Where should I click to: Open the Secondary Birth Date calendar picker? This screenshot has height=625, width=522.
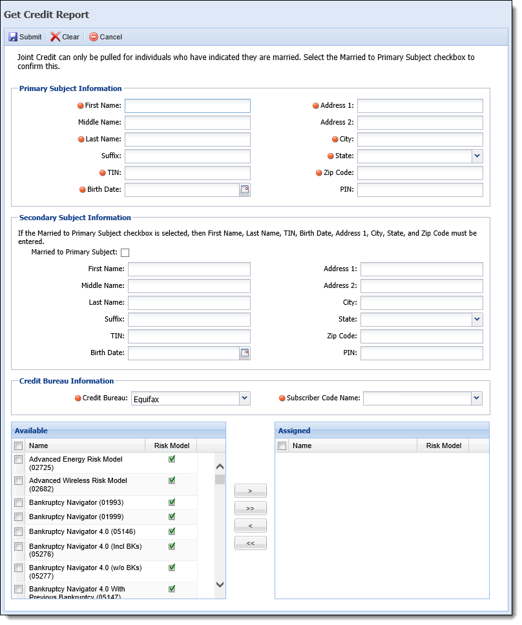[x=245, y=353]
